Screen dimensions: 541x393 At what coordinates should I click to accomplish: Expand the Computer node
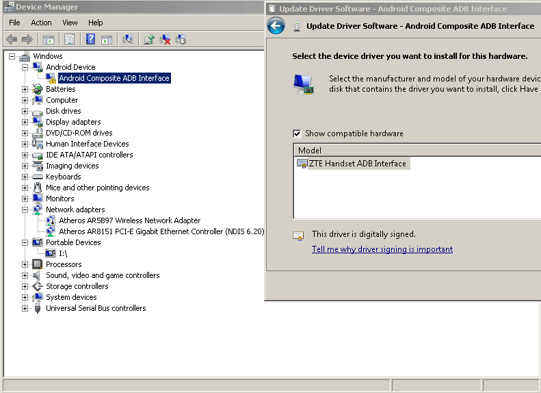(x=25, y=100)
